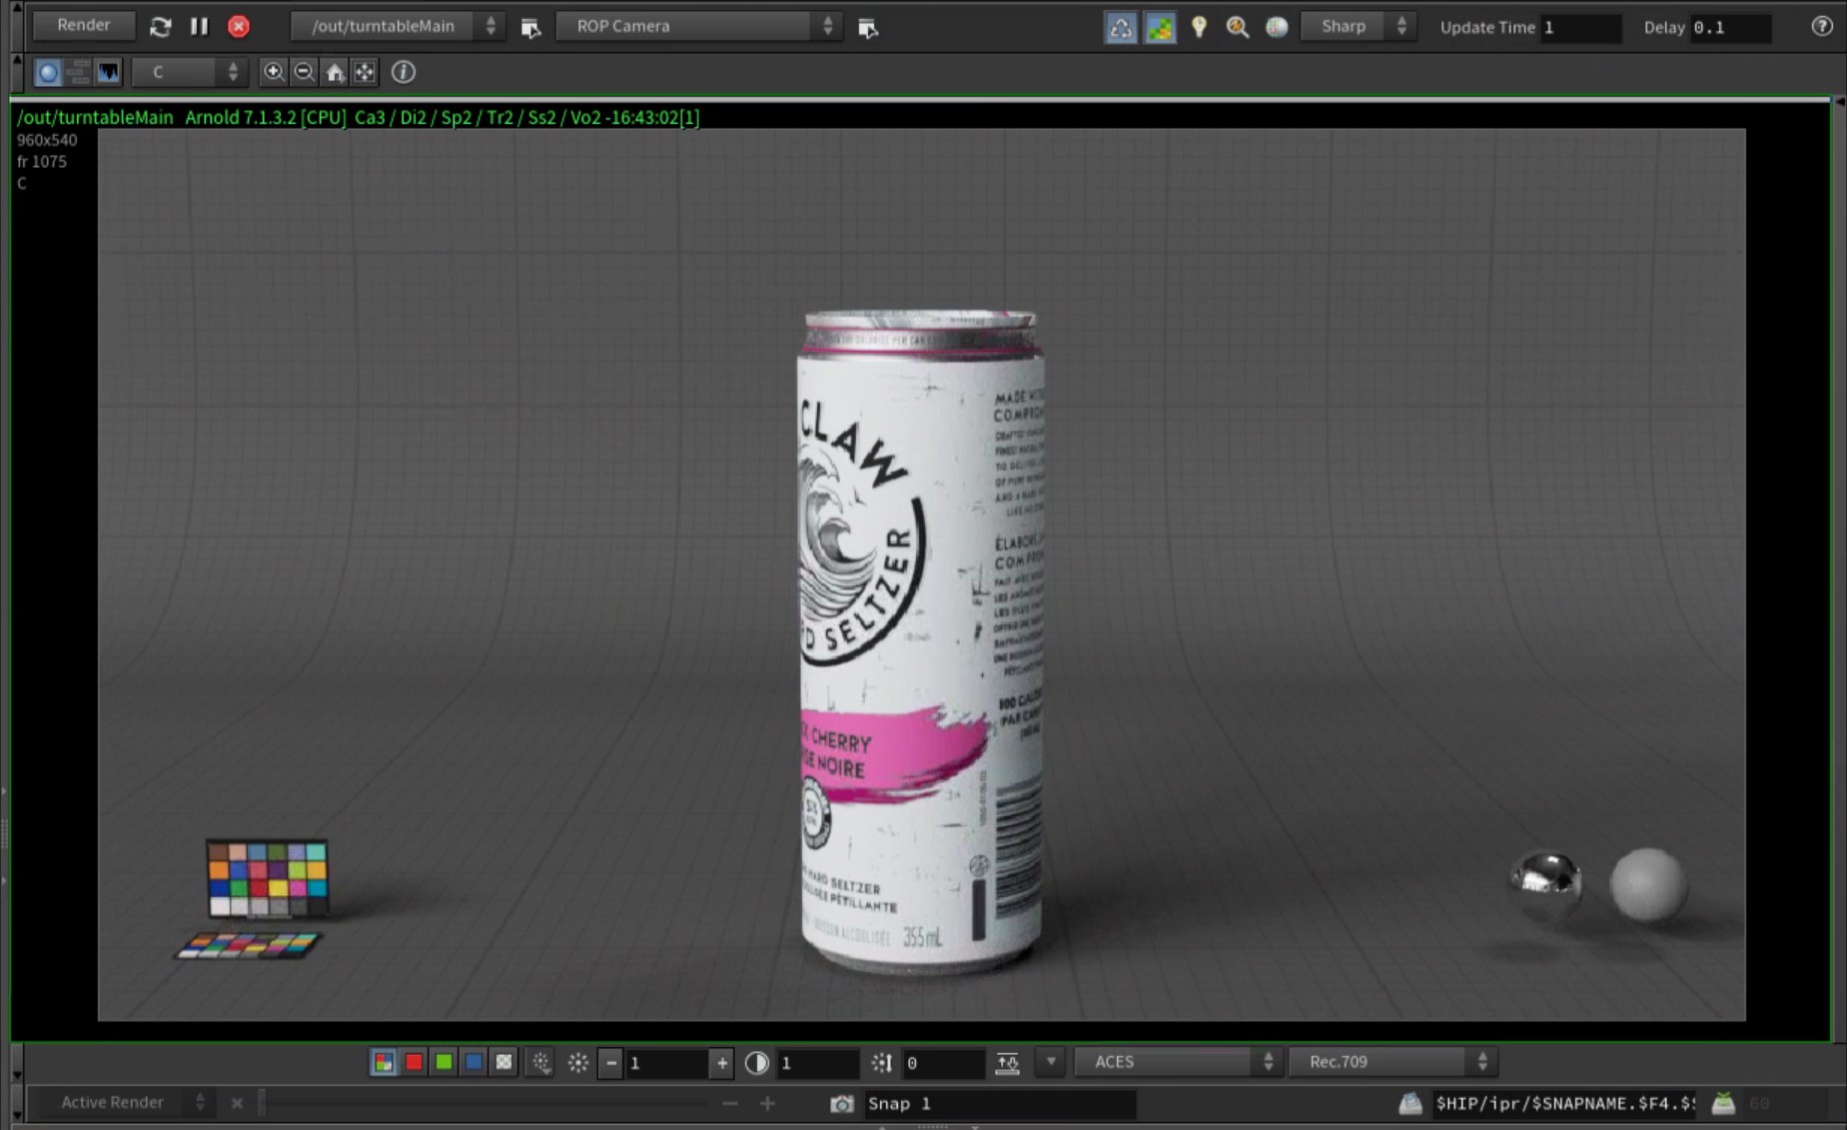
Task: Click the black point value field showing 0
Action: pyautogui.click(x=942, y=1063)
